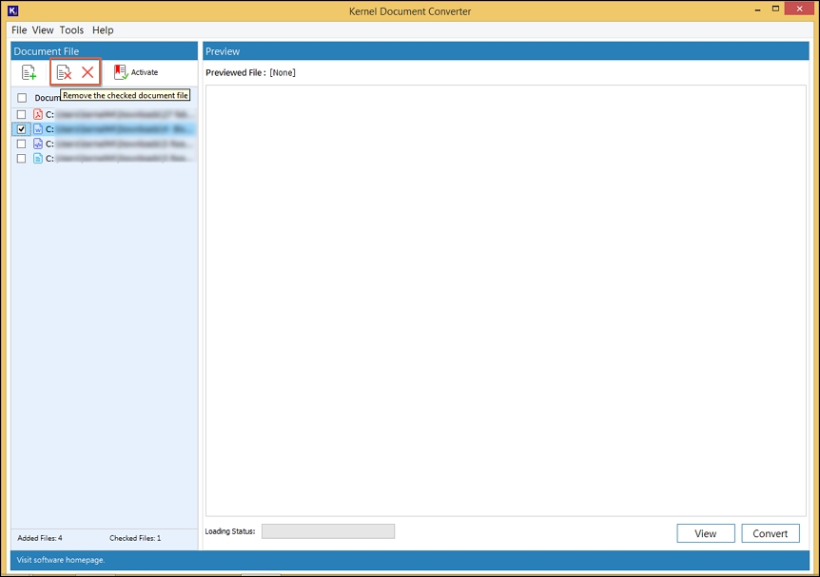Close the Kernel Document Converter window
The height and width of the screenshot is (577, 820).
(799, 9)
